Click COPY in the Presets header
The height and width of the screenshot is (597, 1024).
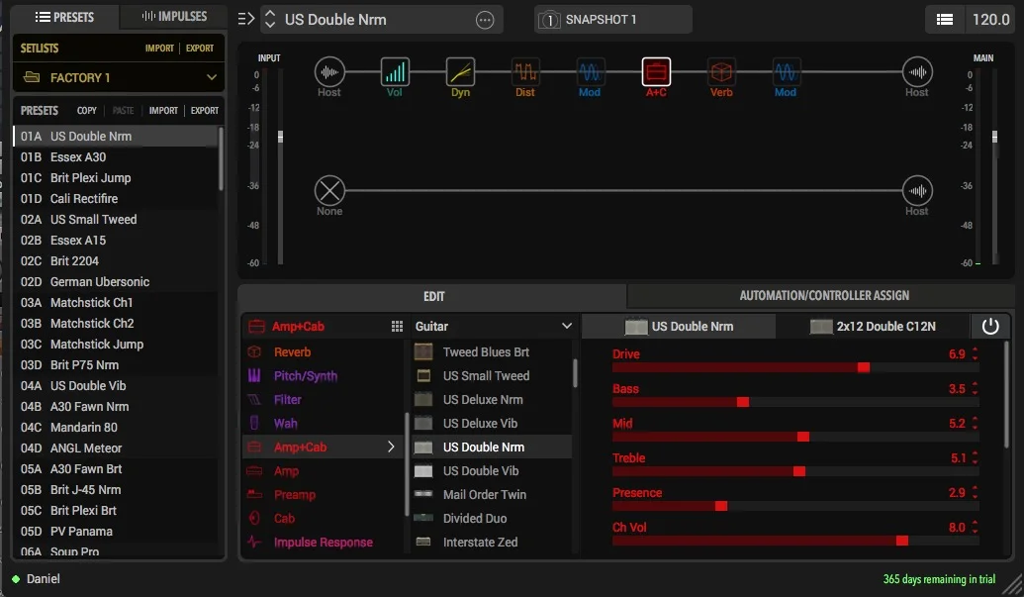click(87, 110)
